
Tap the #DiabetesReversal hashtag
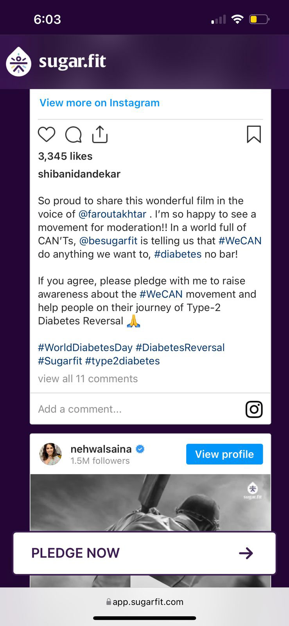click(180, 347)
